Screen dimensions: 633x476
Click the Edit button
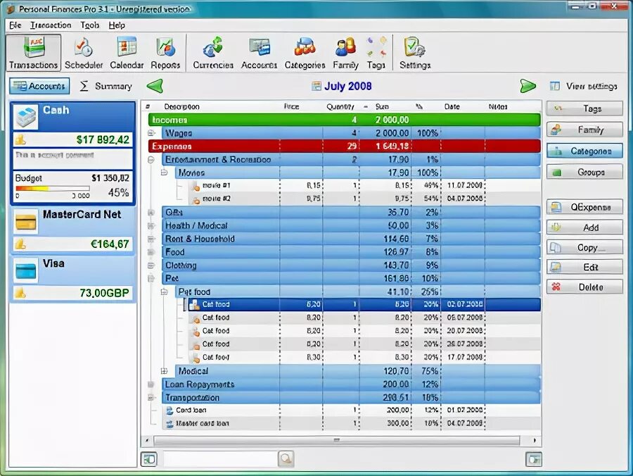click(584, 267)
